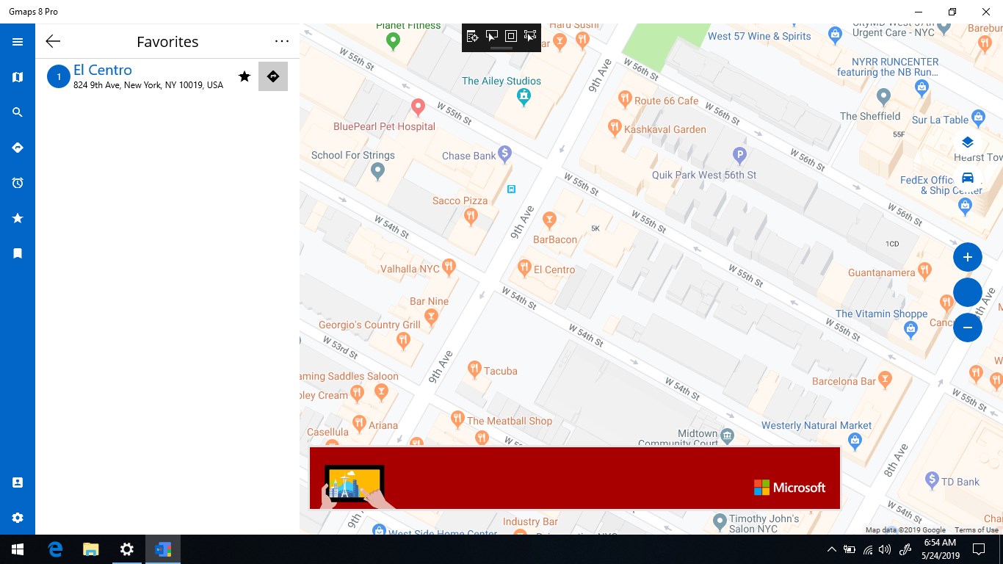Click Quik Park West 56th St marker

tap(739, 155)
